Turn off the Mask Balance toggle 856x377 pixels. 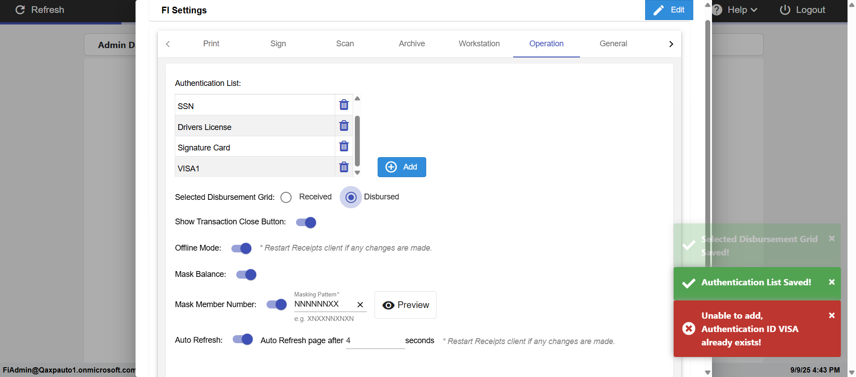click(247, 275)
